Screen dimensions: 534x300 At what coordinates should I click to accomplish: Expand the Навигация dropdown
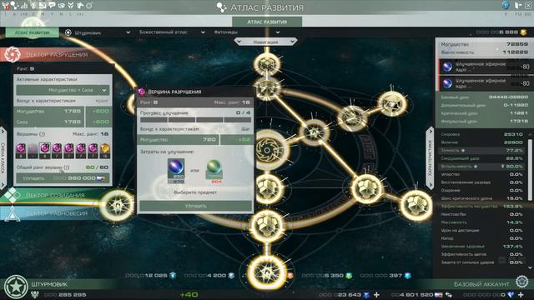[265, 42]
